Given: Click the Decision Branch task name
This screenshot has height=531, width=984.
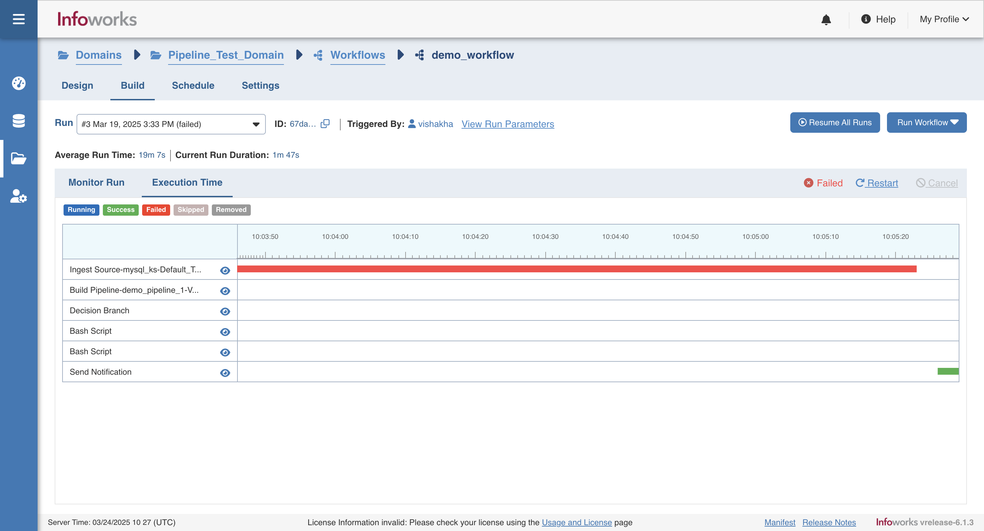Looking at the screenshot, I should pyautogui.click(x=99, y=311).
